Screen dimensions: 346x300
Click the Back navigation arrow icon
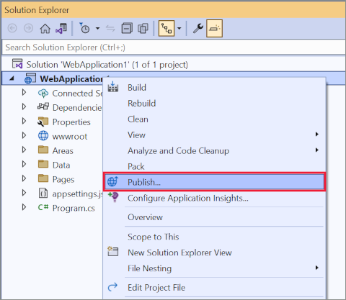pos(12,28)
